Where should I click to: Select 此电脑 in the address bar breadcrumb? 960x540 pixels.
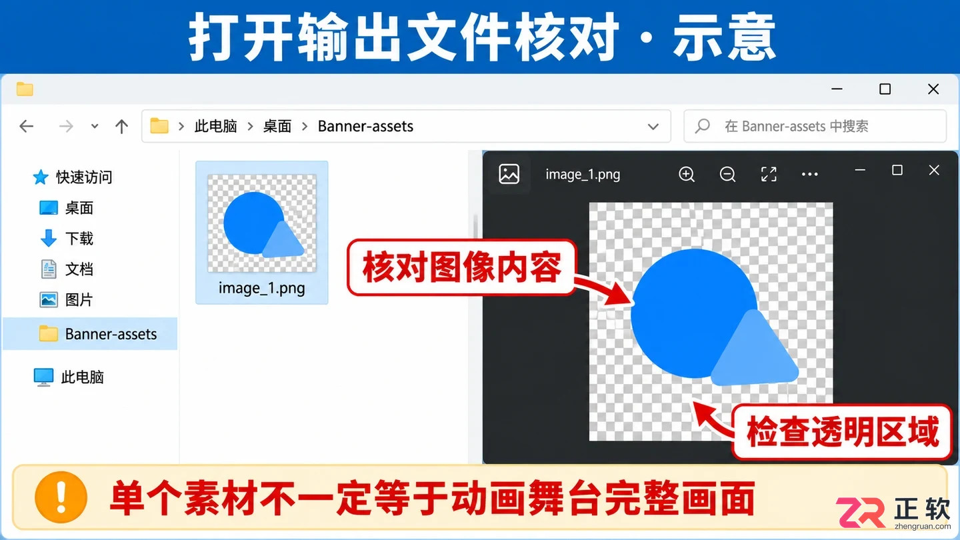(x=215, y=126)
